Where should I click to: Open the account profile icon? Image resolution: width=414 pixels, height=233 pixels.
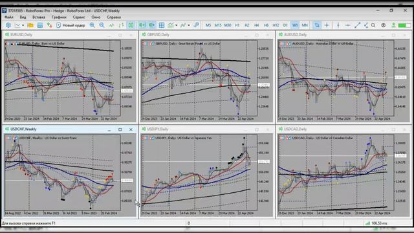[383, 25]
